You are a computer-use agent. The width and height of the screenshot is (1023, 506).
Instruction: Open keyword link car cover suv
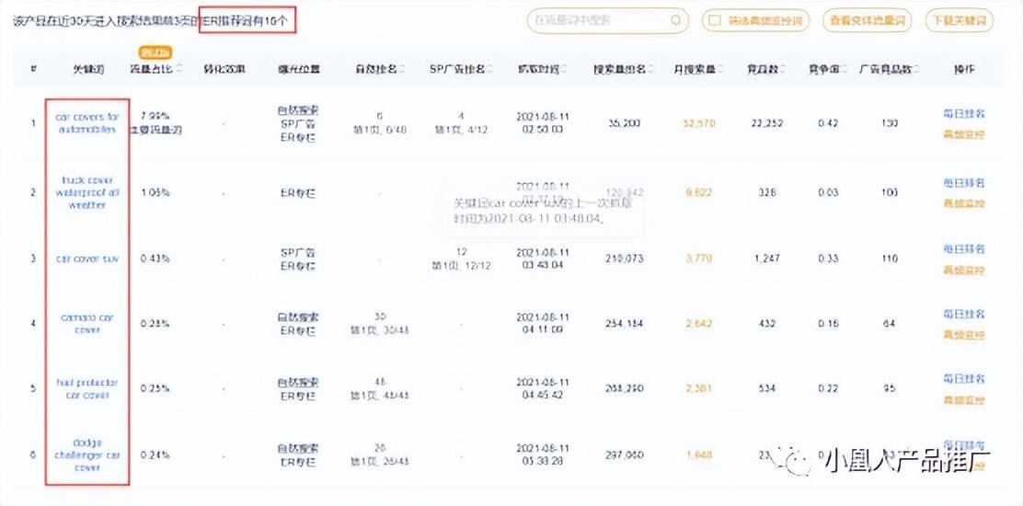click(x=86, y=259)
